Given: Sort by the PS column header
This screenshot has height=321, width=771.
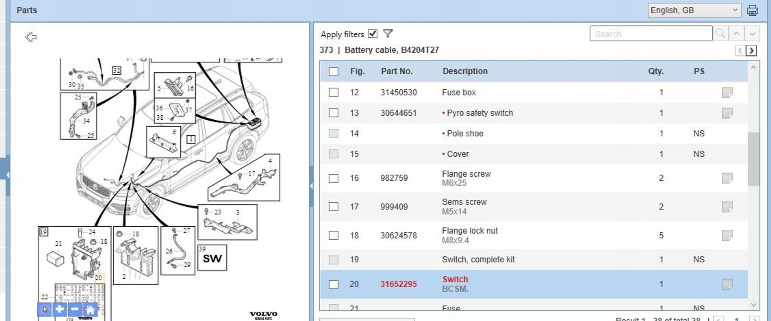Looking at the screenshot, I should 699,71.
